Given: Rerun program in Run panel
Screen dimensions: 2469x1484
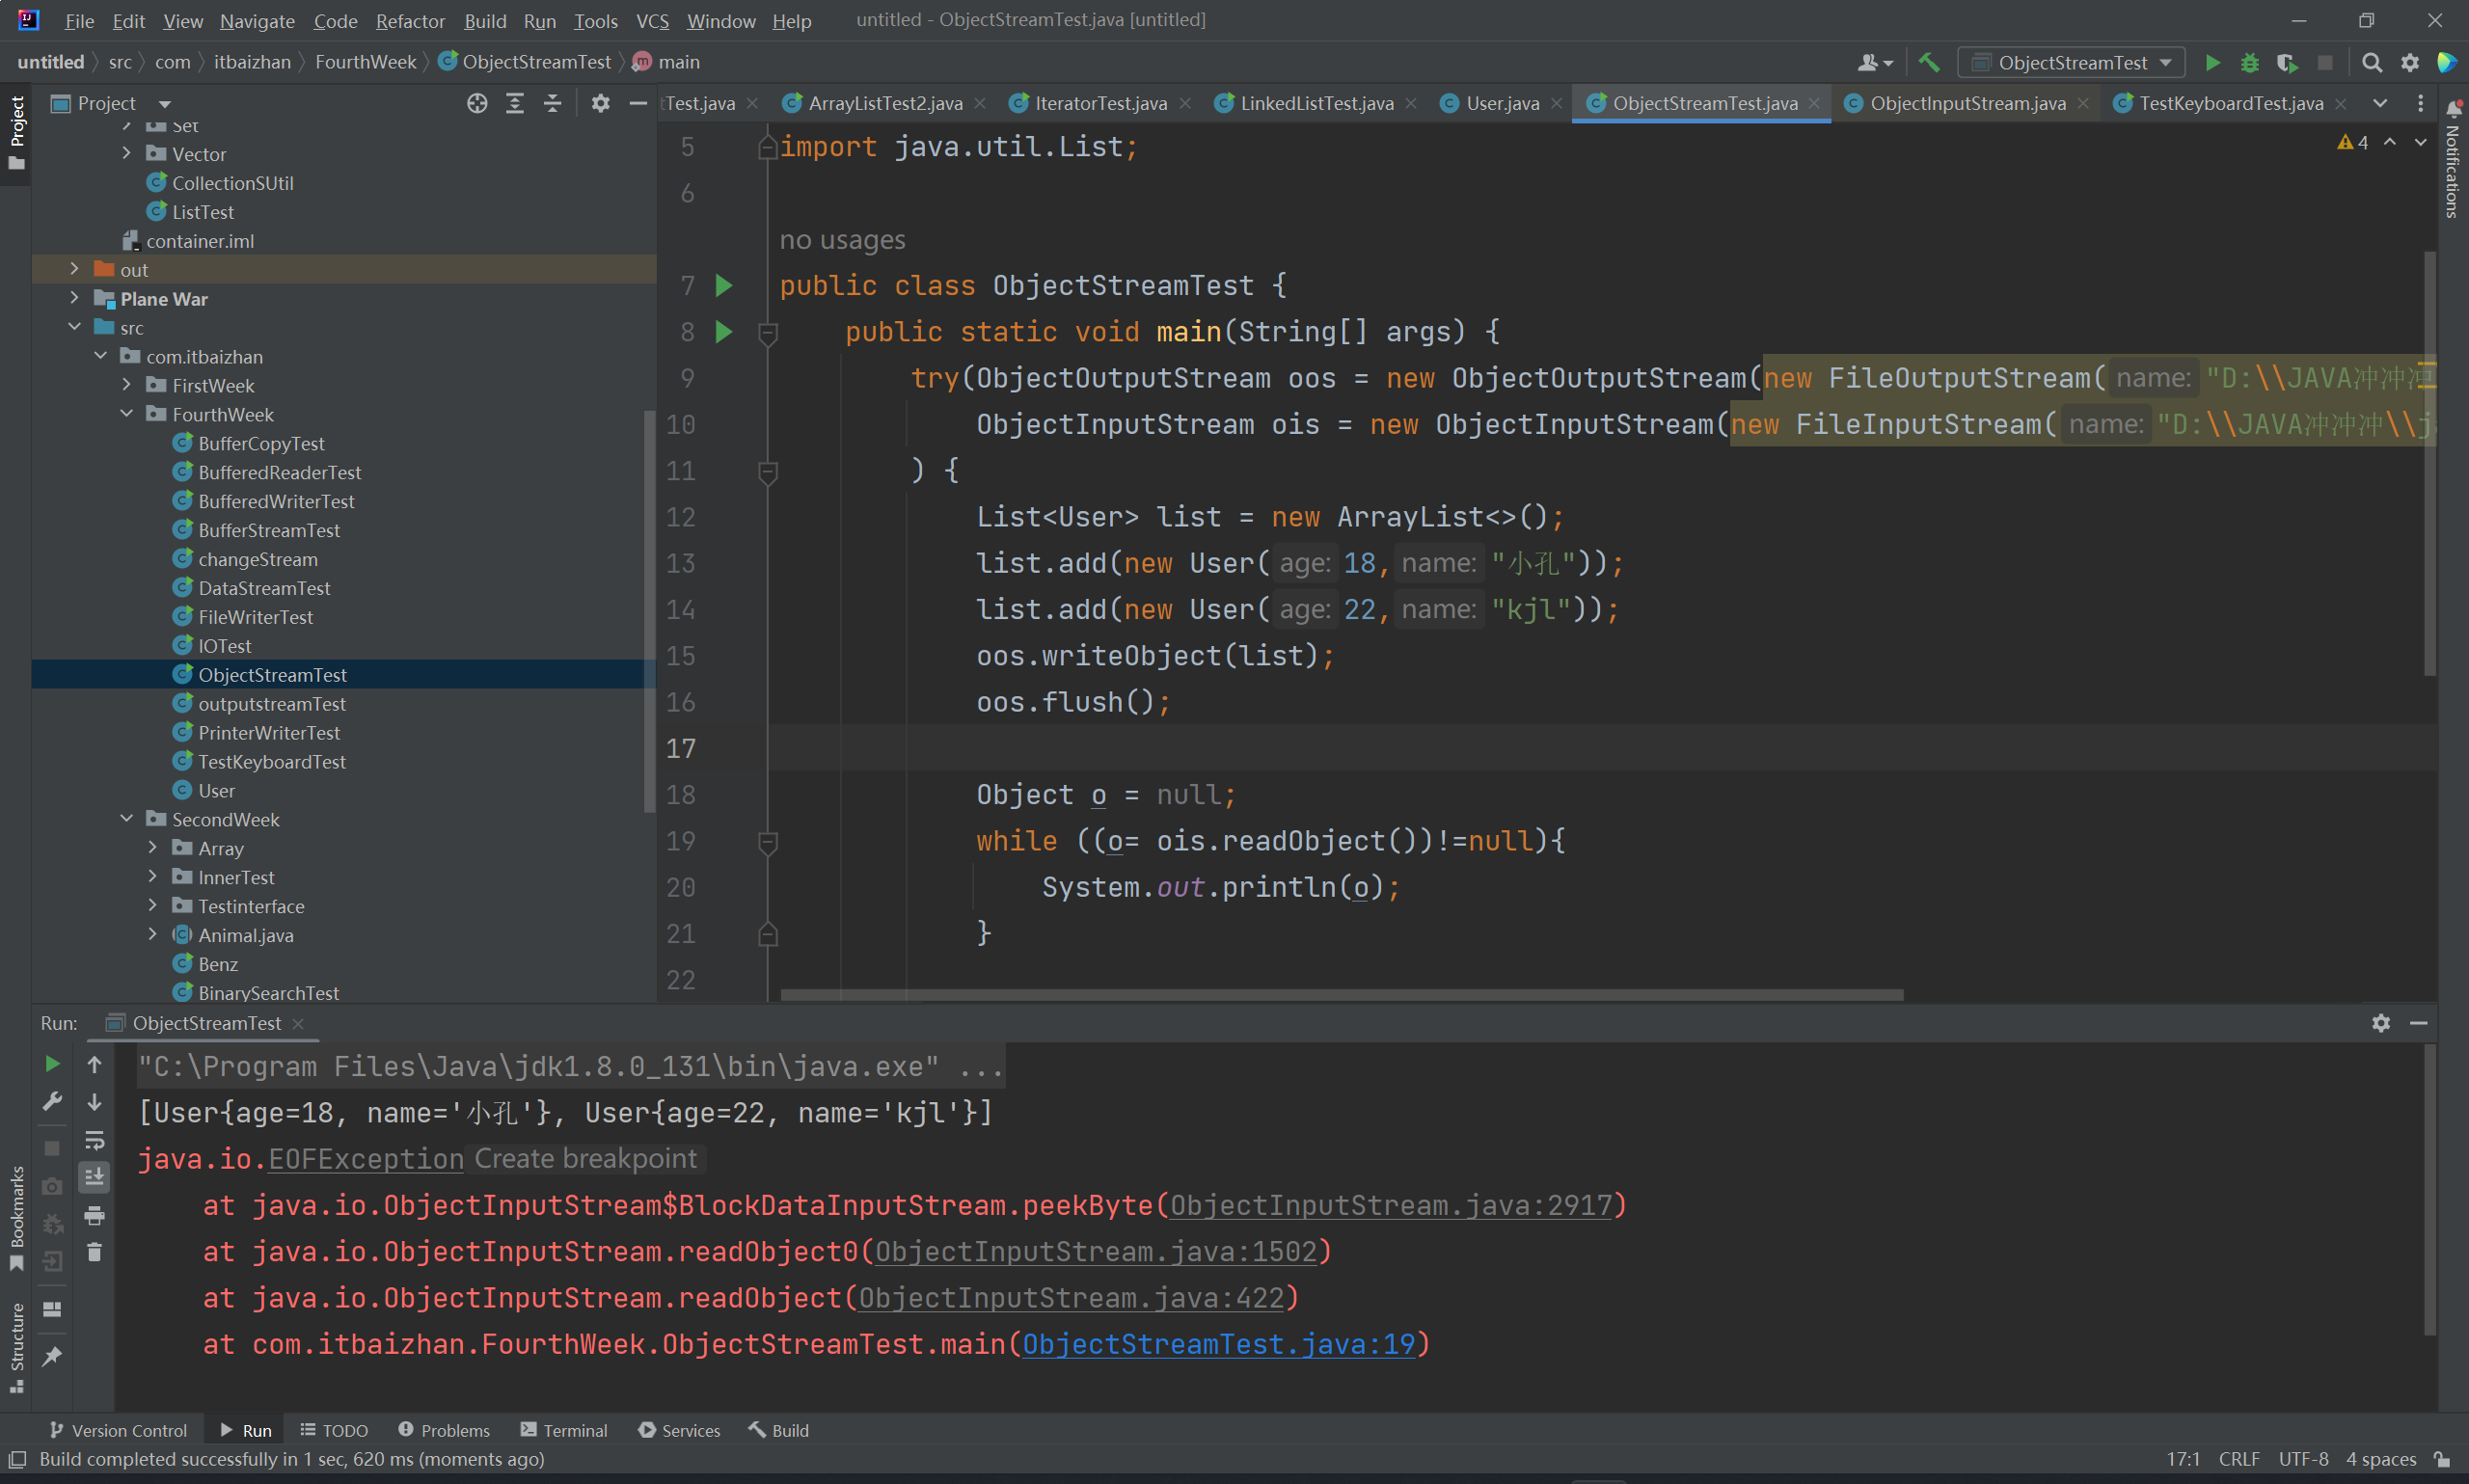Looking at the screenshot, I should coord(52,1064).
